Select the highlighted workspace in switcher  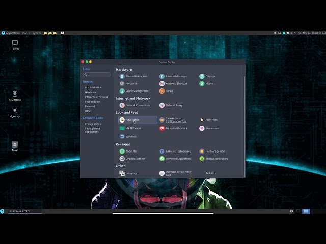coord(306,211)
